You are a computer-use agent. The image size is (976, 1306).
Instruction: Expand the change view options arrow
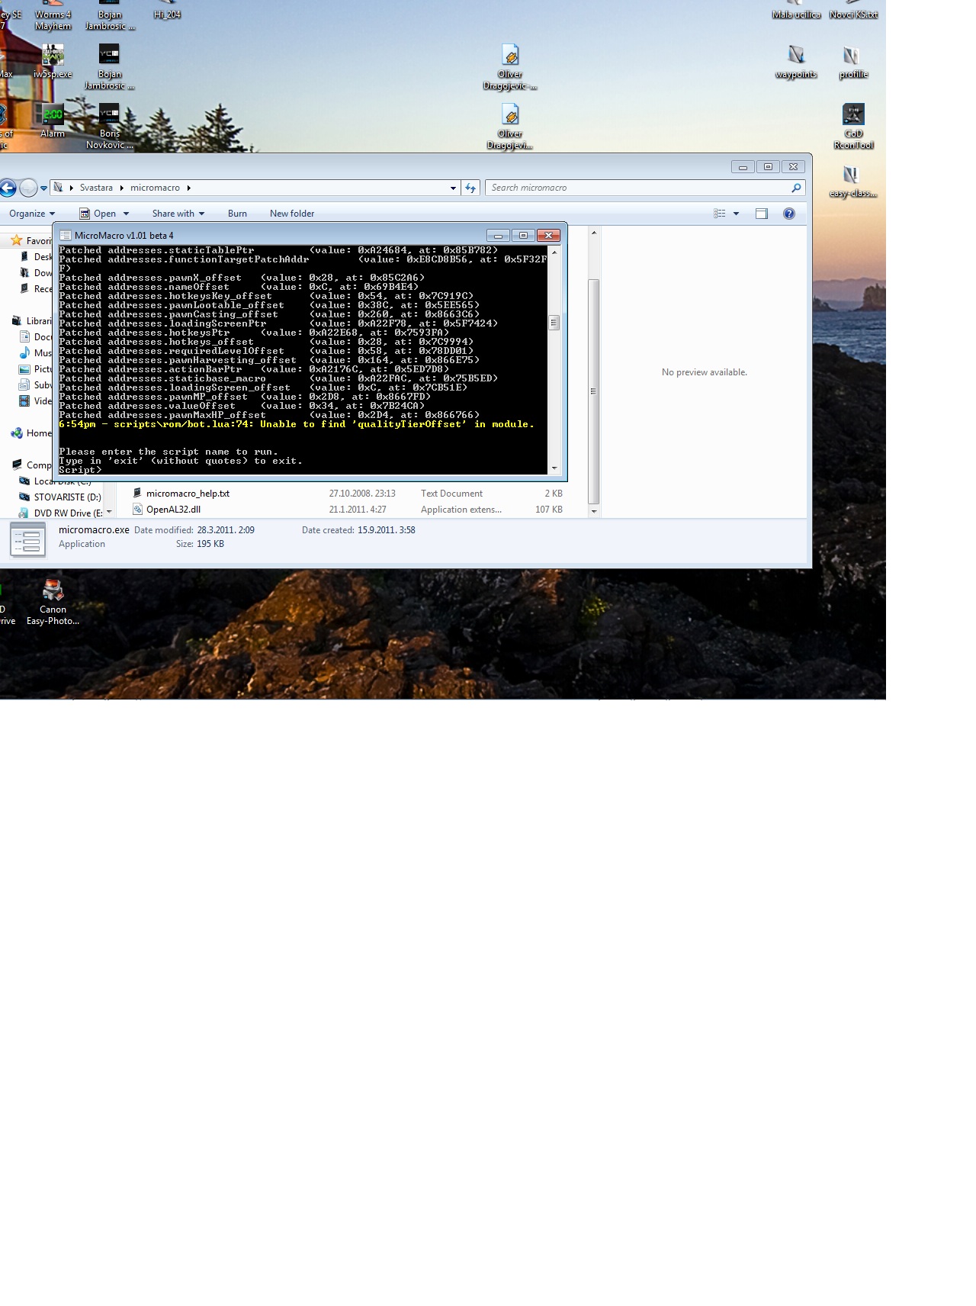pyautogui.click(x=736, y=214)
